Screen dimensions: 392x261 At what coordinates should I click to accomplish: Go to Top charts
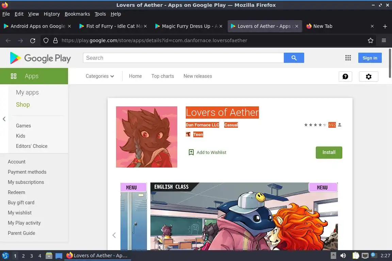(x=163, y=76)
